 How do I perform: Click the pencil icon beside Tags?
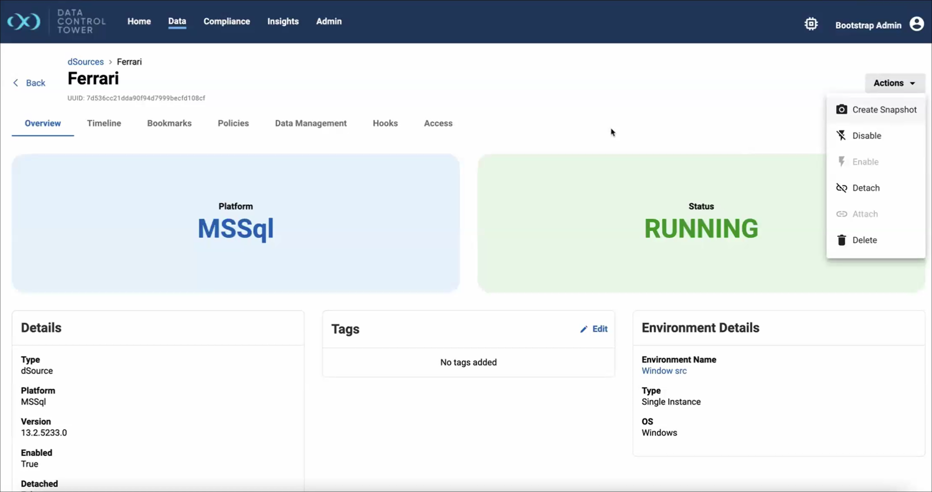(x=583, y=329)
